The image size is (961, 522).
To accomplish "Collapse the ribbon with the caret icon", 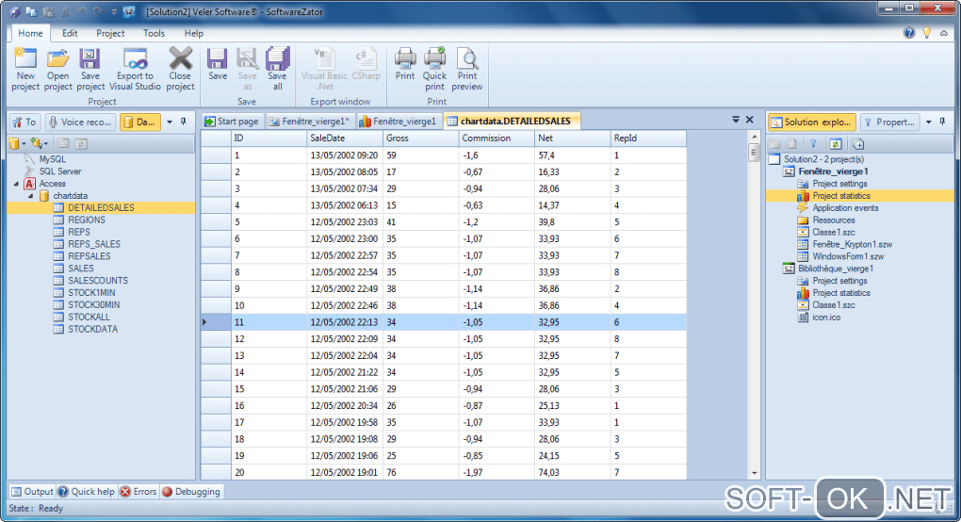I will pos(944,33).
